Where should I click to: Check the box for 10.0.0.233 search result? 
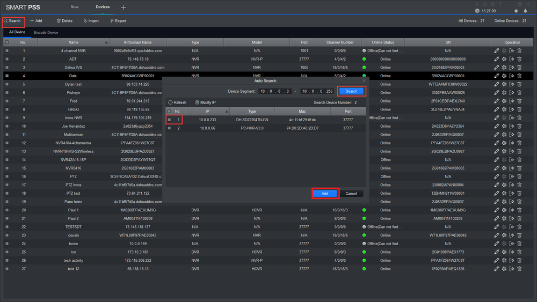[170, 120]
